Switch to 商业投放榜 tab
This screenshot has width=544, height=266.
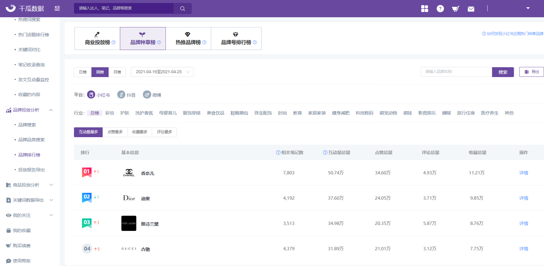coord(97,39)
